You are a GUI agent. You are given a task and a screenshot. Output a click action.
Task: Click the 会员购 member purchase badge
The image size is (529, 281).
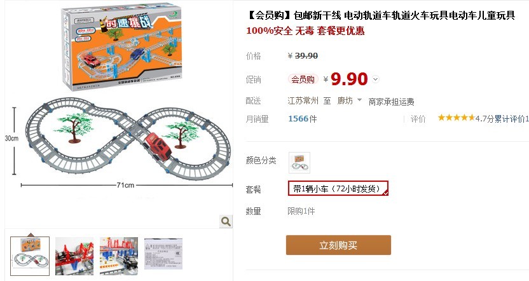[303, 79]
